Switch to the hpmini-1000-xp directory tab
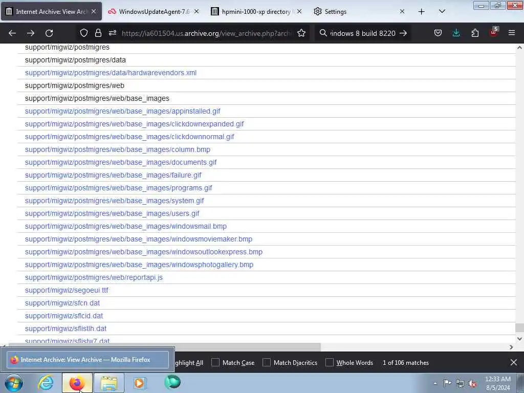This screenshot has height=393, width=524. point(256,11)
